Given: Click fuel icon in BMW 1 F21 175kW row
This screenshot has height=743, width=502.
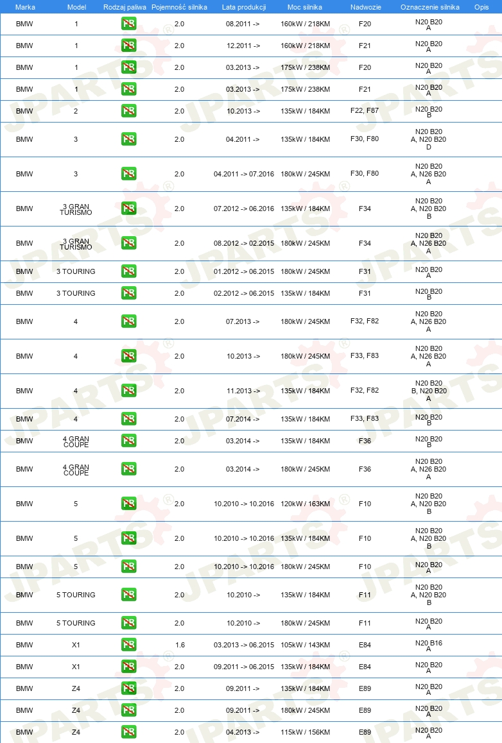Looking at the screenshot, I should click(128, 89).
